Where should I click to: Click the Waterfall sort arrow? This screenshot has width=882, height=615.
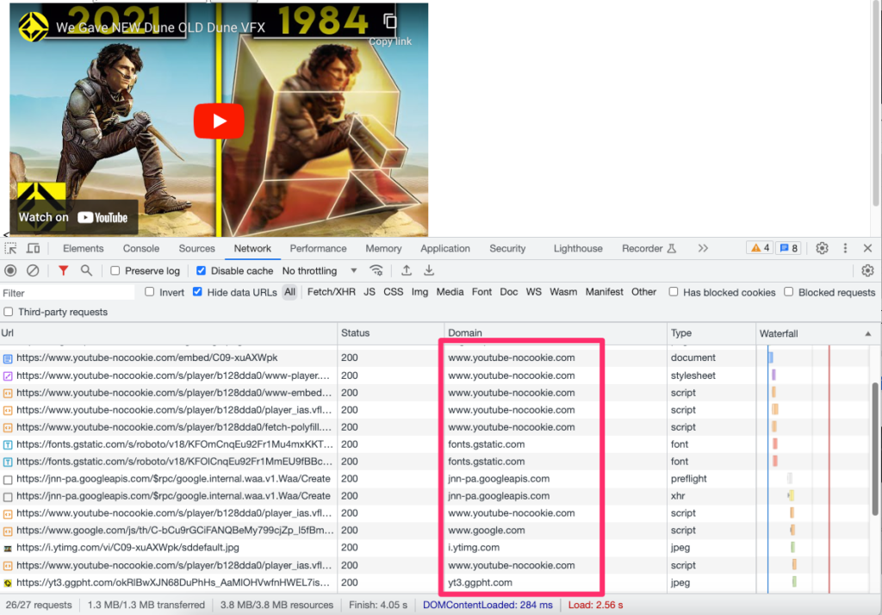pyautogui.click(x=868, y=333)
